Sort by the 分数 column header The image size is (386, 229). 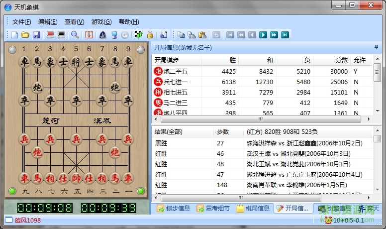click(x=332, y=60)
